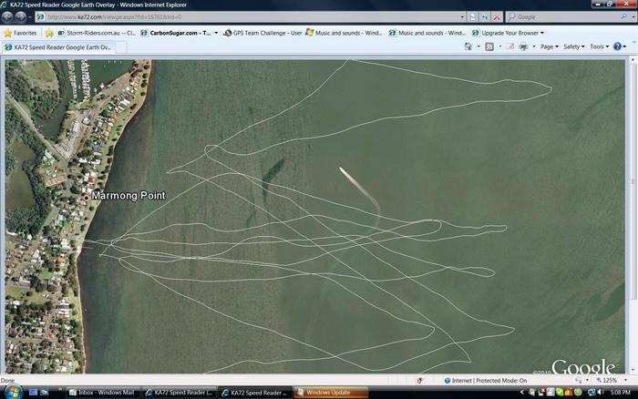Open GPS Team Challenge favorites link
Image resolution: width=638 pixels, height=399 pixels.
click(262, 33)
